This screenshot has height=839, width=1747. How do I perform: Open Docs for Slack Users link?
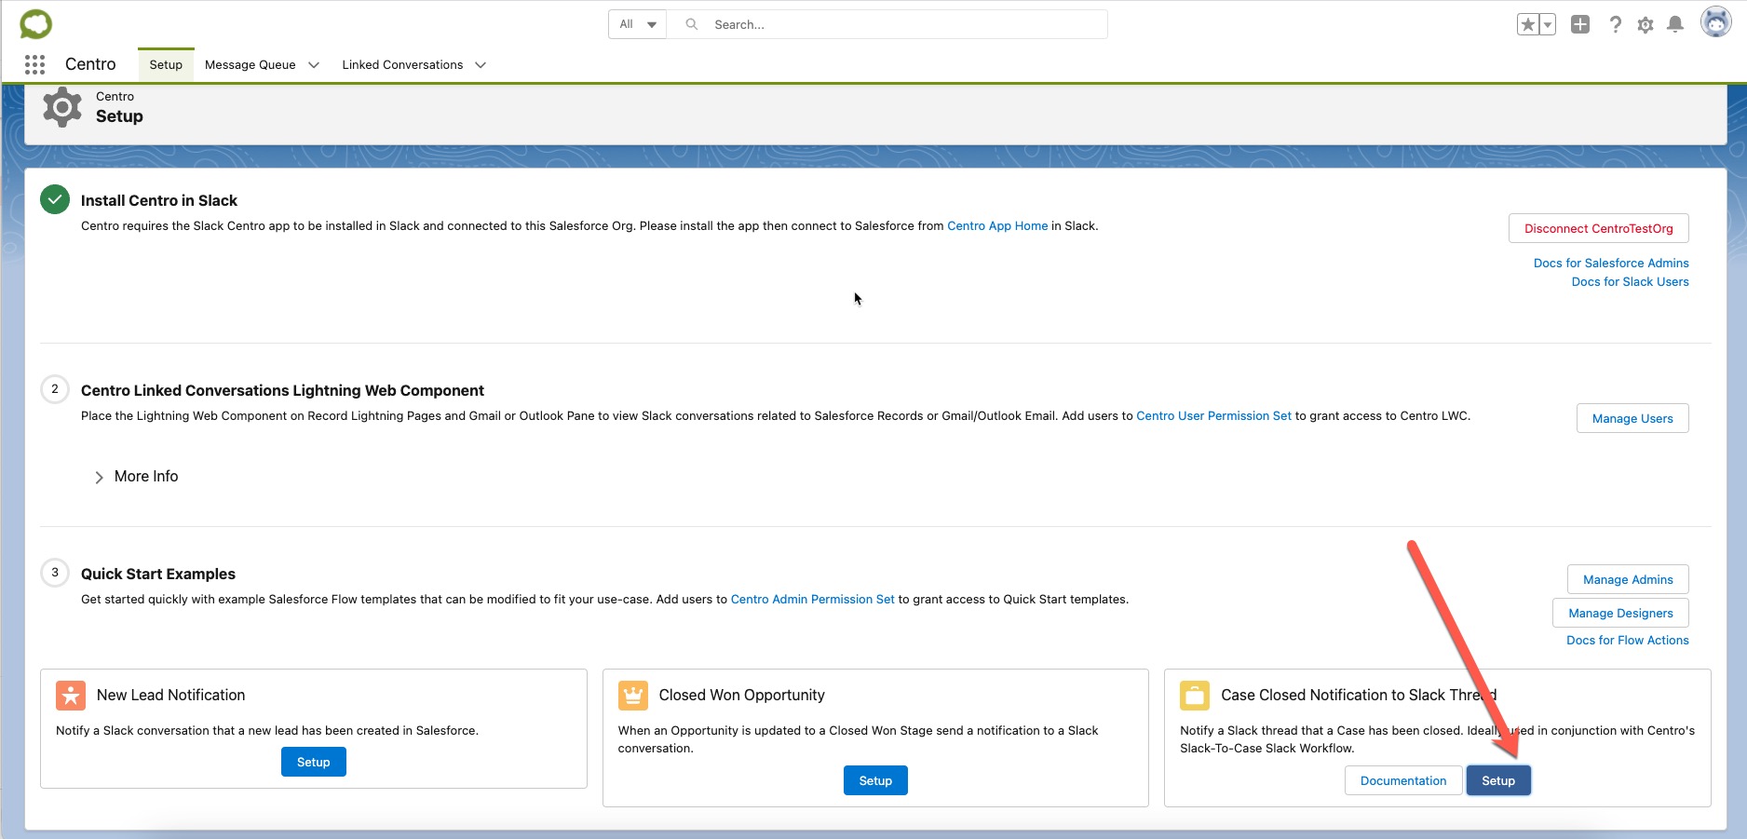[1631, 282]
